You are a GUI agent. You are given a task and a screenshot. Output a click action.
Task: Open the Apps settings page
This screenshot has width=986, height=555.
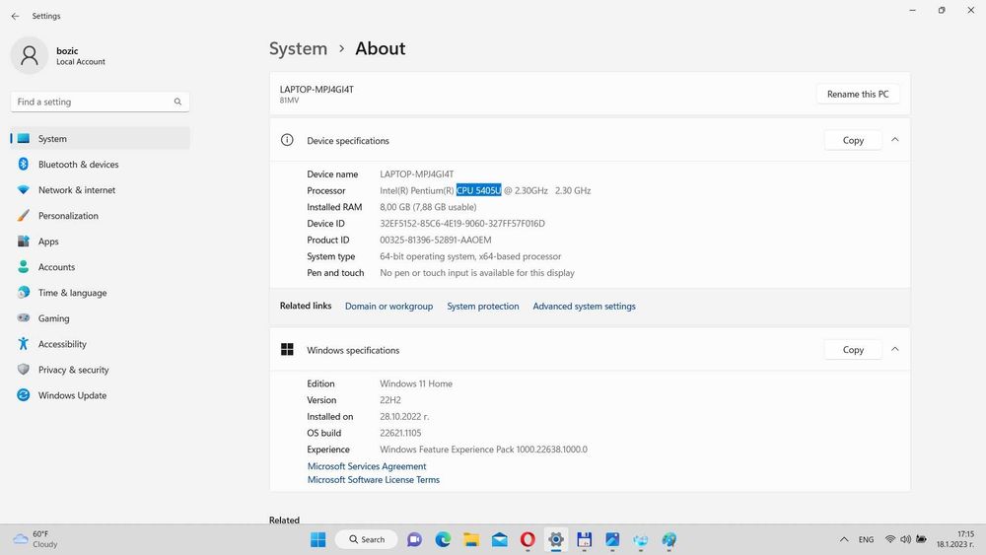[100, 242]
